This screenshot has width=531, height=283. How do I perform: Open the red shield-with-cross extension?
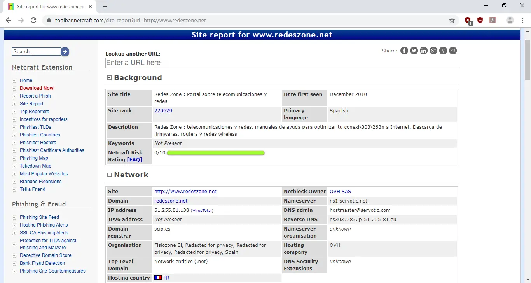click(480, 20)
